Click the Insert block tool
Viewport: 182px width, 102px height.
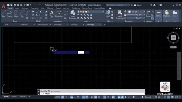point(108,14)
